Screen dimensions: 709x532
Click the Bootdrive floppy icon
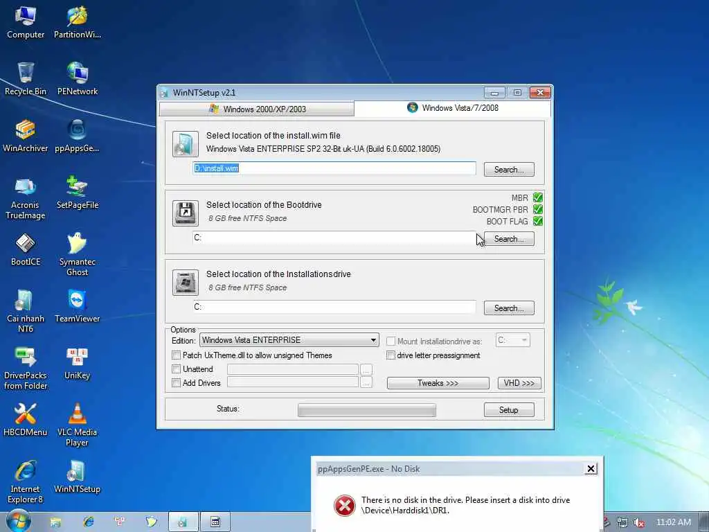click(186, 213)
